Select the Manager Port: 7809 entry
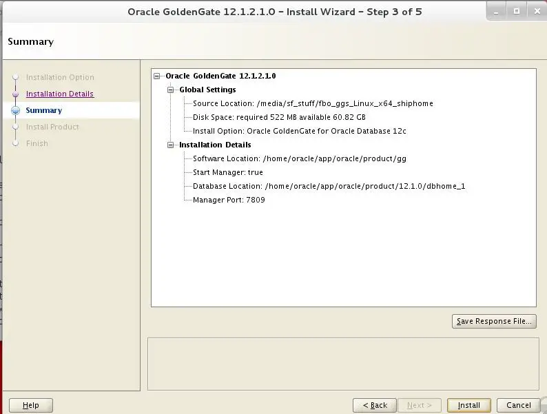The width and height of the screenshot is (547, 414). [x=229, y=200]
